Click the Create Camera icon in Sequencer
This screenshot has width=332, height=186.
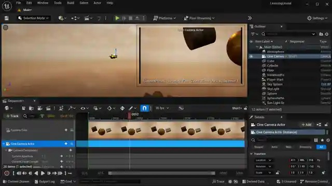[40, 108]
